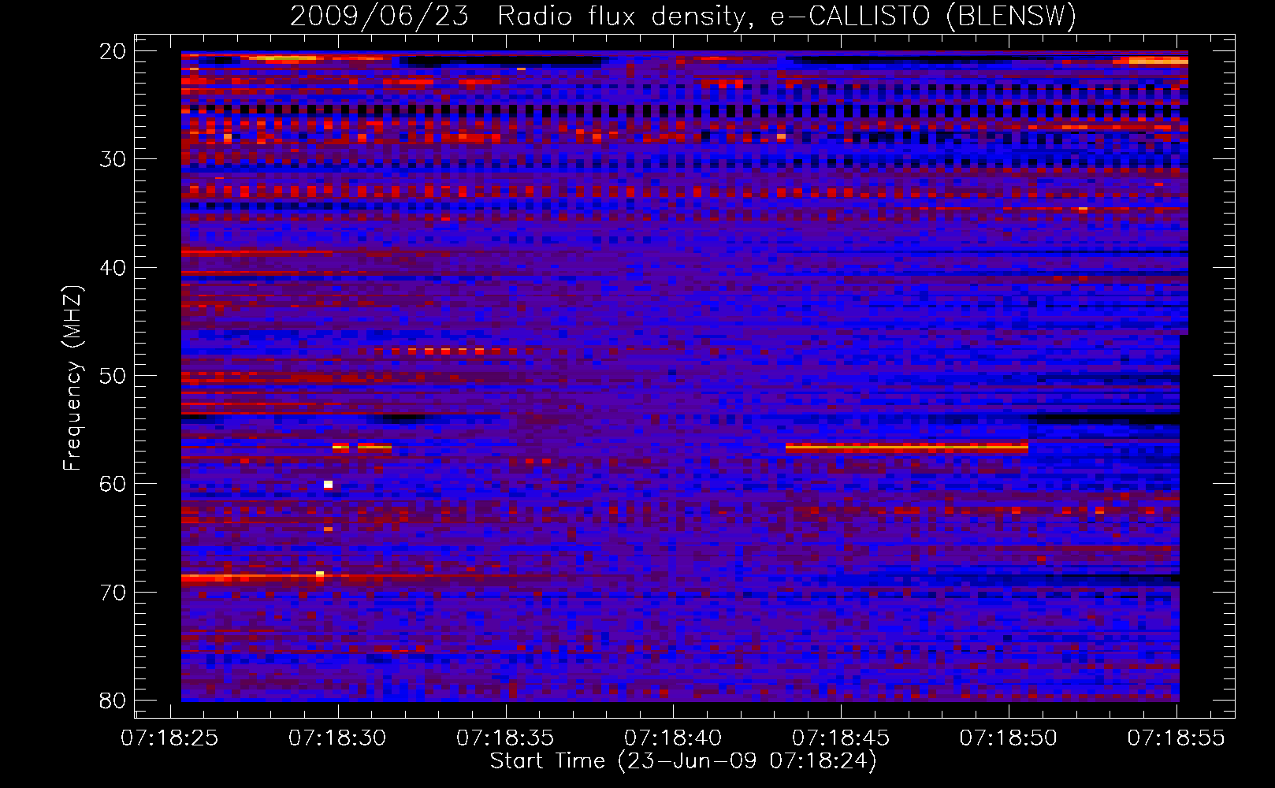Click the '07:18:45' time tick label

click(x=841, y=738)
